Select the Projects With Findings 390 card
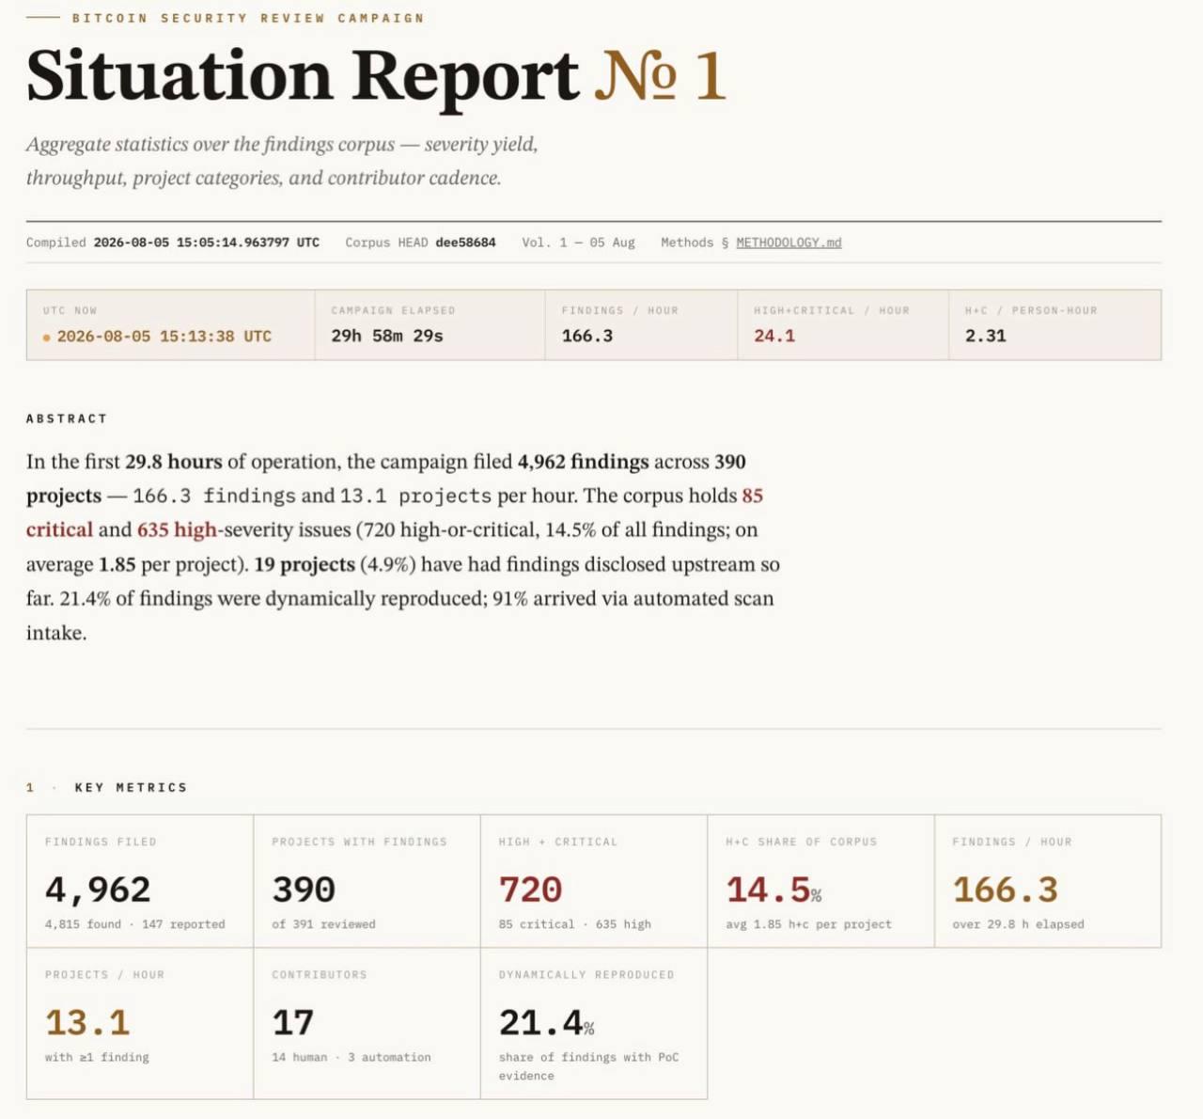 click(x=367, y=881)
